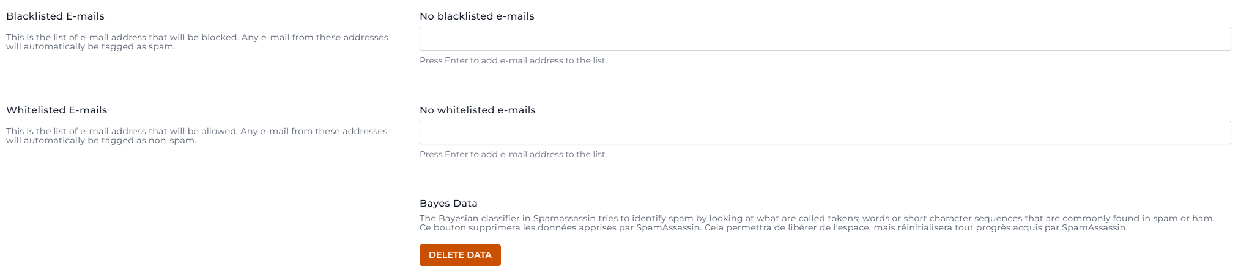Click the 'Bayes Data' heading
Viewport: 1241px width, 267px height.
(448, 204)
